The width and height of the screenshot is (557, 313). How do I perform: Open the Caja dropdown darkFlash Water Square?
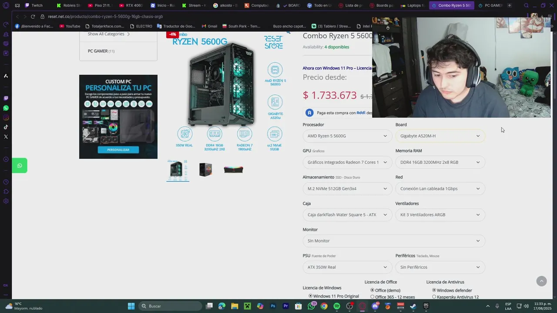(347, 215)
